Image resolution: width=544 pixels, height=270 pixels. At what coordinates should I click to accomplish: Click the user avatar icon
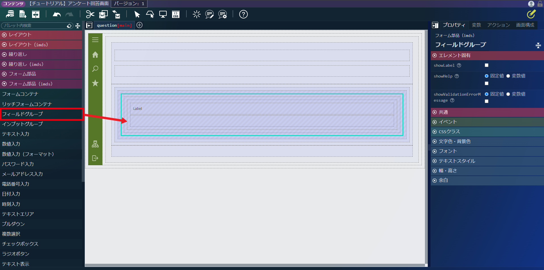tap(531, 4)
